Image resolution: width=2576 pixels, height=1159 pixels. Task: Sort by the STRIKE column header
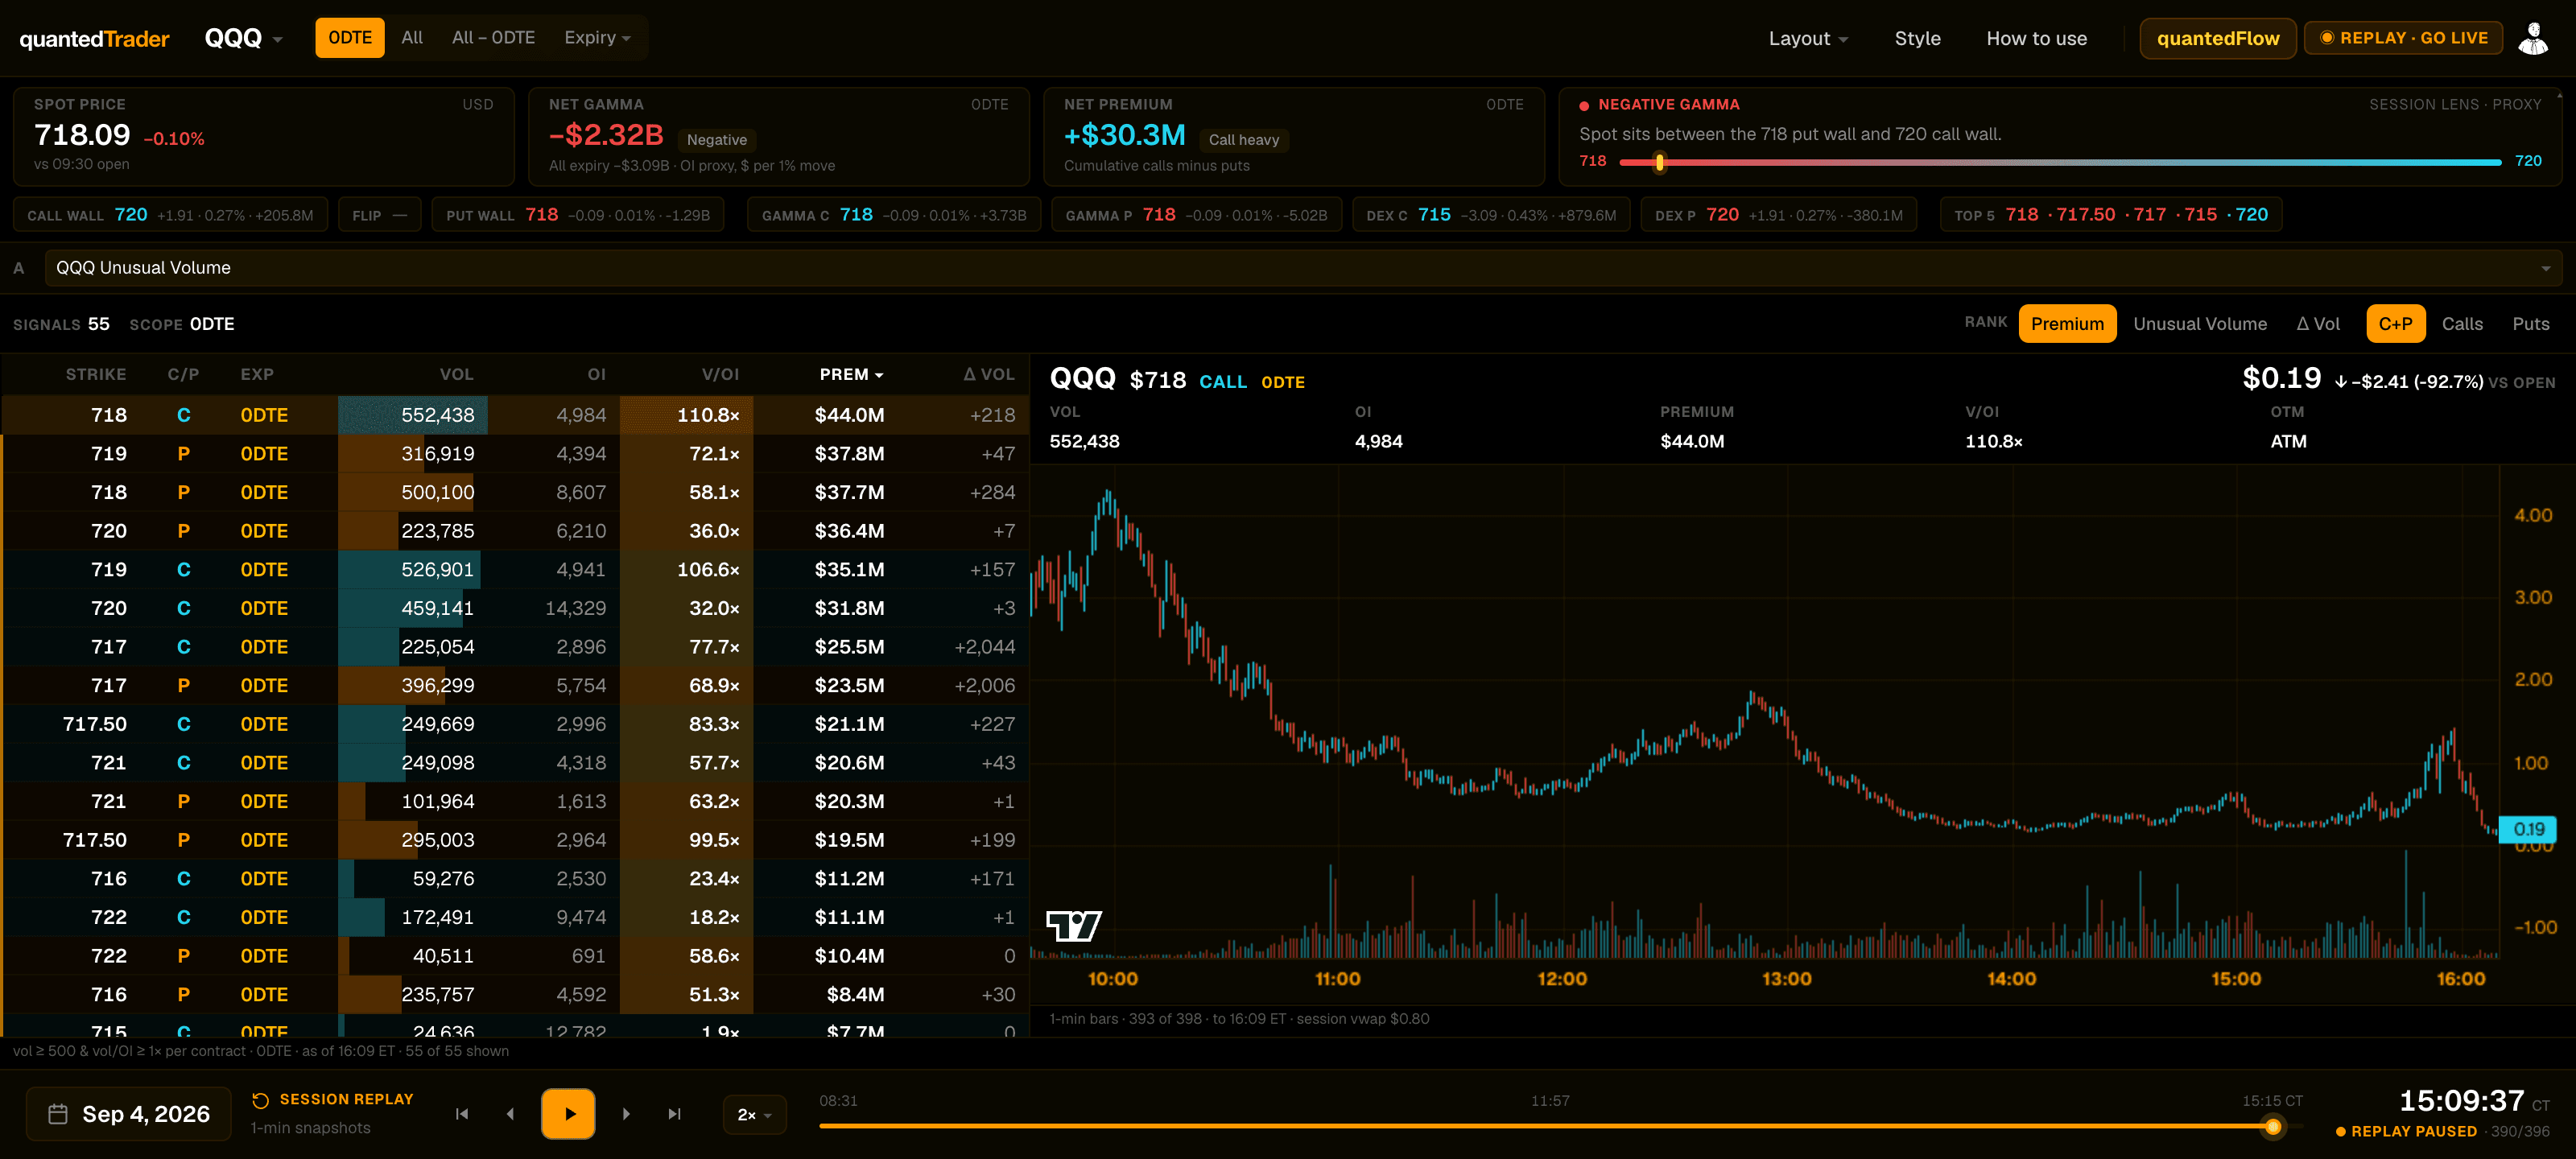pyautogui.click(x=96, y=374)
